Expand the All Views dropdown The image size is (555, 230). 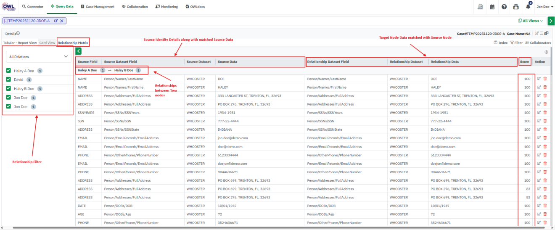click(x=531, y=21)
